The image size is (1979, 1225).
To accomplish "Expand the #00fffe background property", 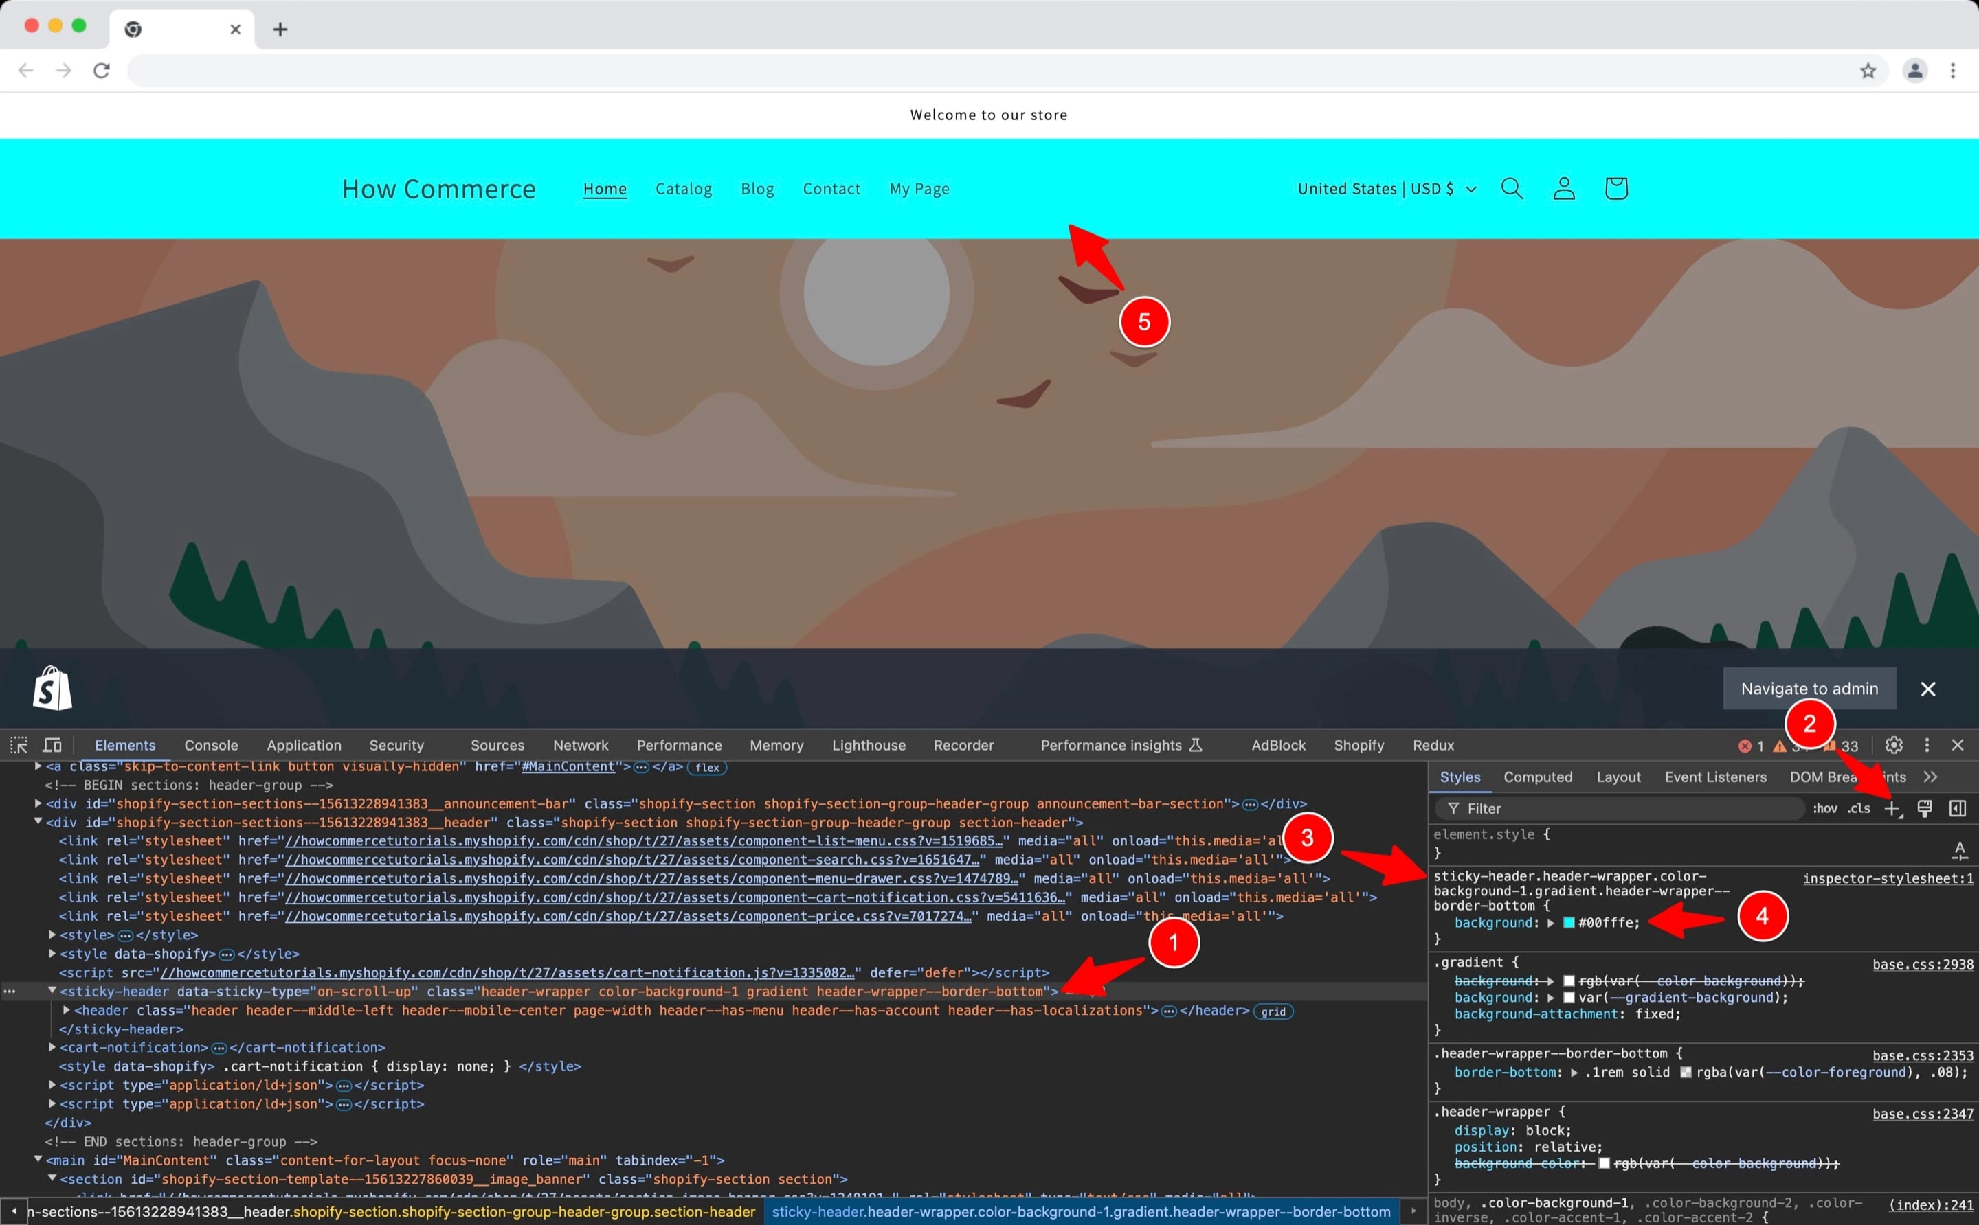I will (x=1551, y=923).
